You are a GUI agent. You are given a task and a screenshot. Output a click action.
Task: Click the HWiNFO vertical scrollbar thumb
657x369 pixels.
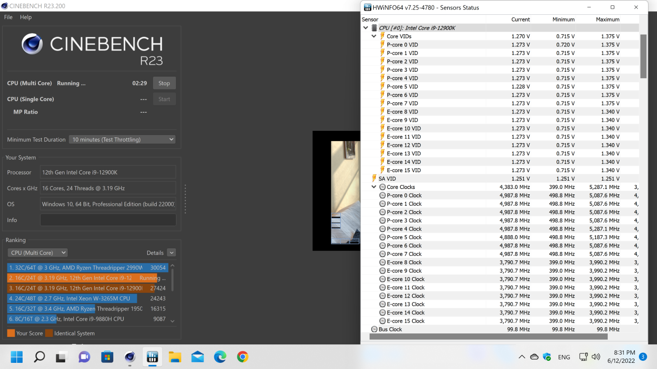(643, 56)
